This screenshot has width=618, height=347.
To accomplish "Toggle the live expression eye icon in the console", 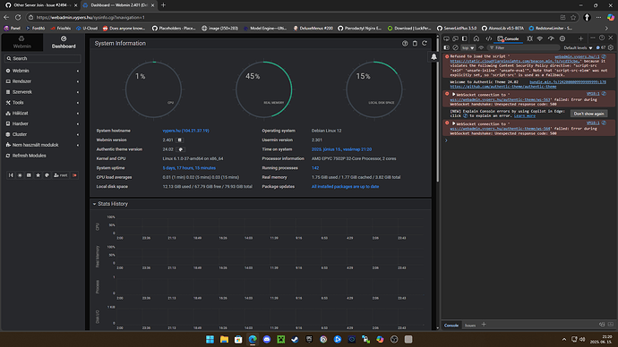I will pyautogui.click(x=481, y=47).
